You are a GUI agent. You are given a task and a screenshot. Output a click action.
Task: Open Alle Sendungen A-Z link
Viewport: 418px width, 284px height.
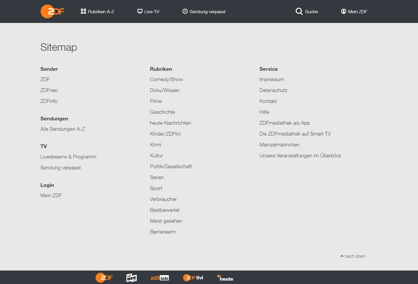point(62,129)
